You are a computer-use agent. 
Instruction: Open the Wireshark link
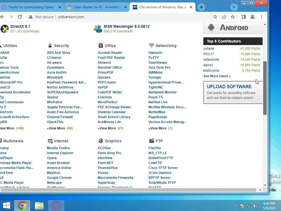(55, 77)
